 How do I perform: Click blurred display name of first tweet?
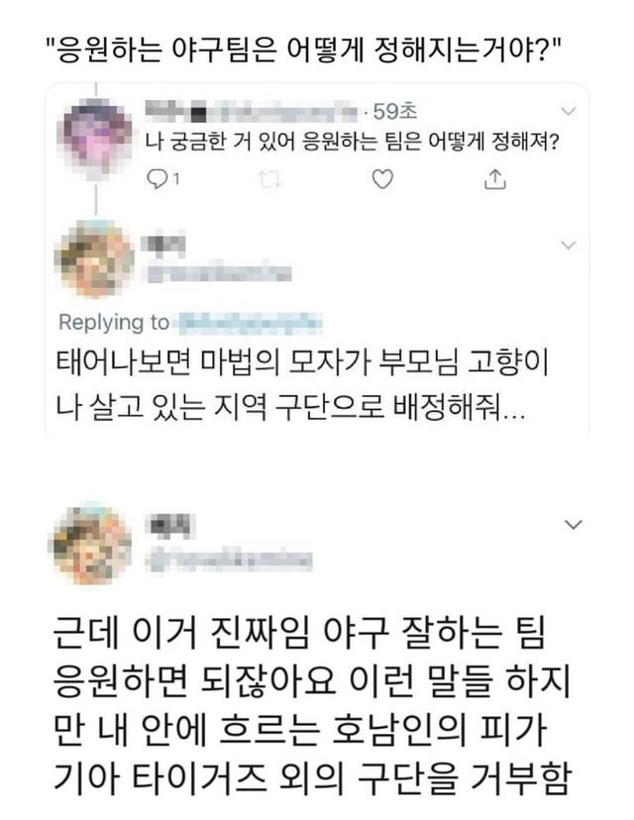(x=251, y=113)
